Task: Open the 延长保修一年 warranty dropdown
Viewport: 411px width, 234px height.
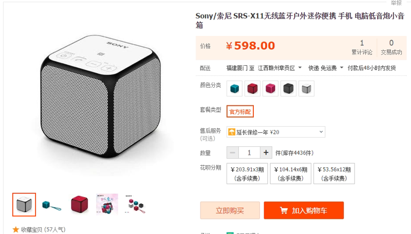Action: tap(275, 132)
